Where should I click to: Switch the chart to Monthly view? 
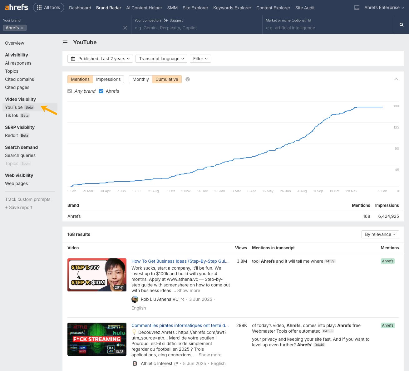pos(140,79)
